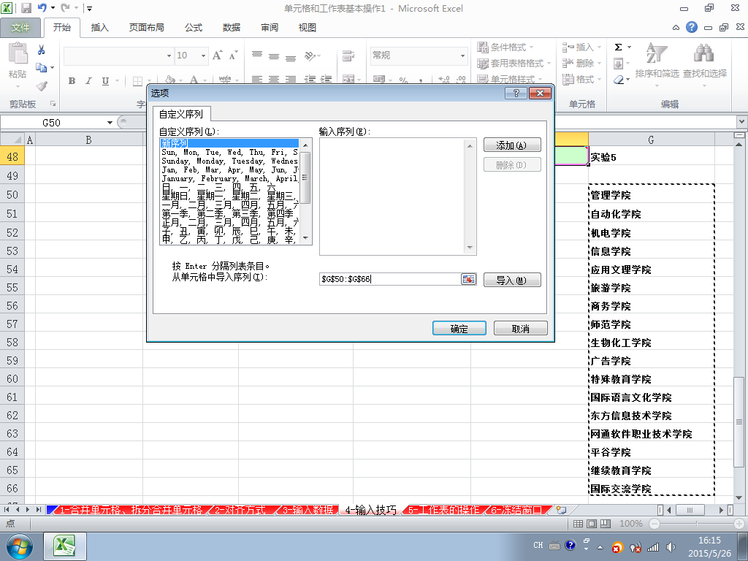Switch to Page Layout view in status bar
Screen dimensions: 748x561
point(592,524)
